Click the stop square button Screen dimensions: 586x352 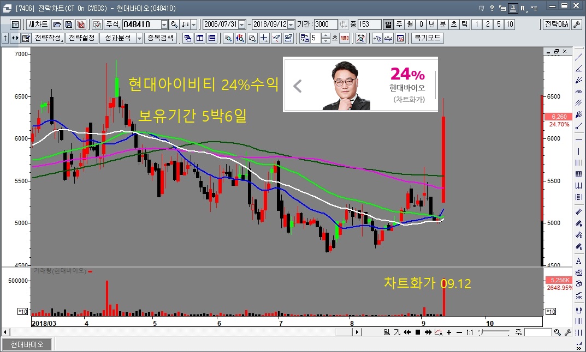[x=418, y=332]
